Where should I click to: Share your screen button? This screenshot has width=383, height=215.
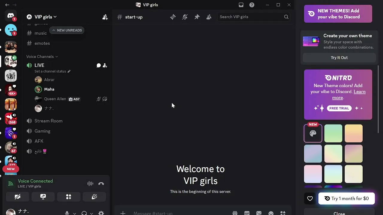click(43, 197)
